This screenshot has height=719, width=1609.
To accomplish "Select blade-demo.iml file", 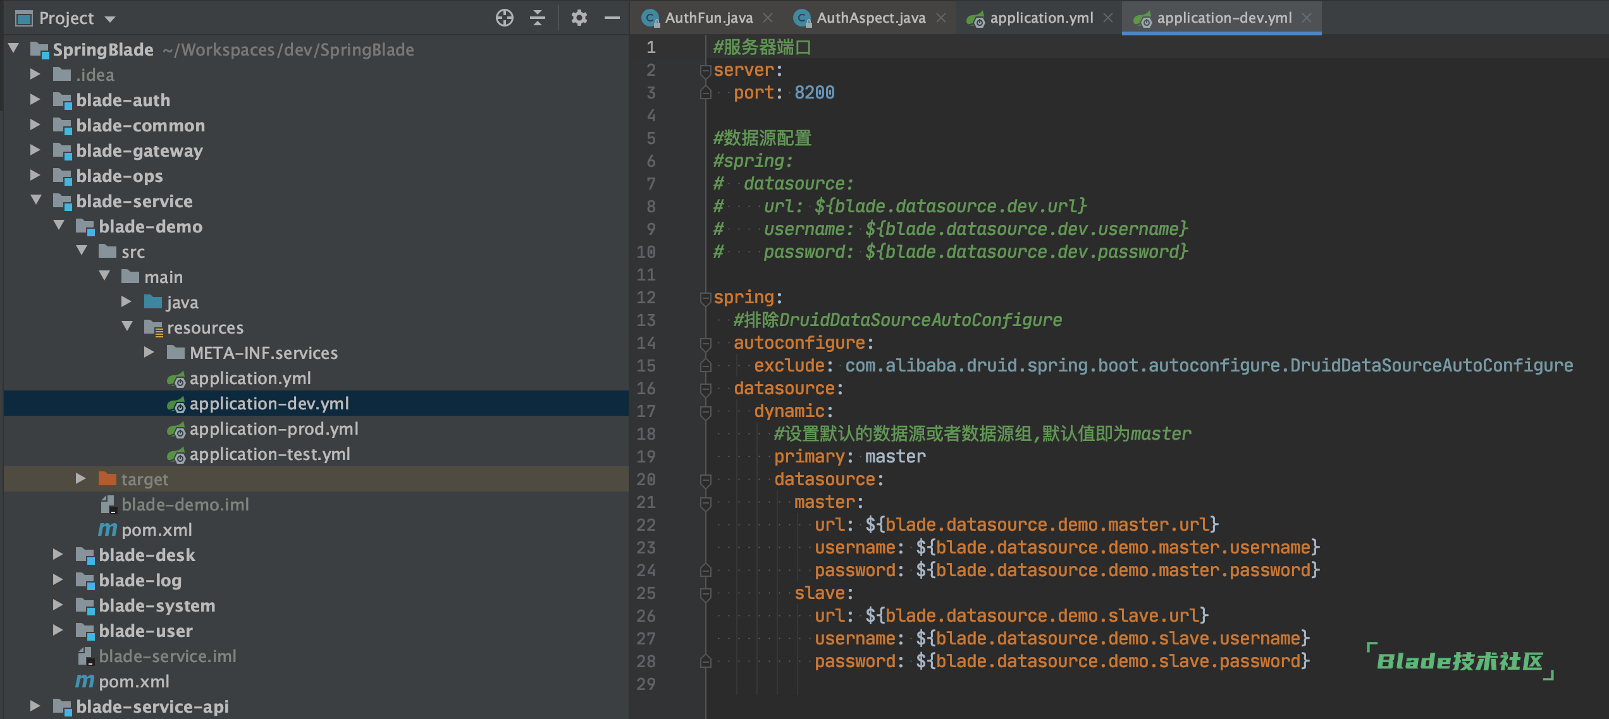I will pyautogui.click(x=185, y=504).
